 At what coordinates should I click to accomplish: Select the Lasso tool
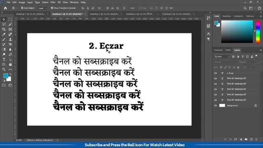point(4,24)
